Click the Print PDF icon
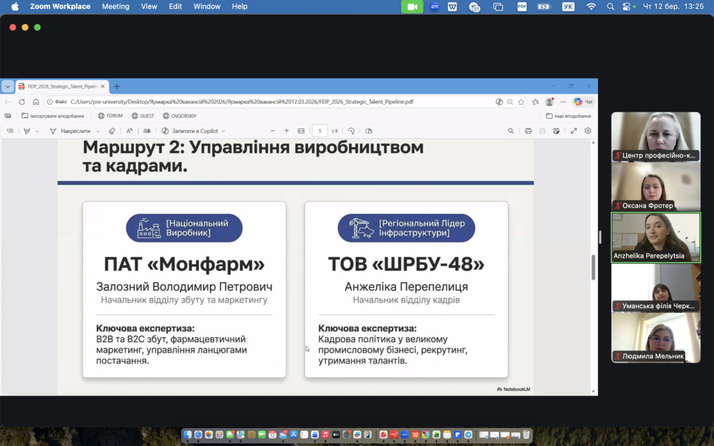 point(528,131)
